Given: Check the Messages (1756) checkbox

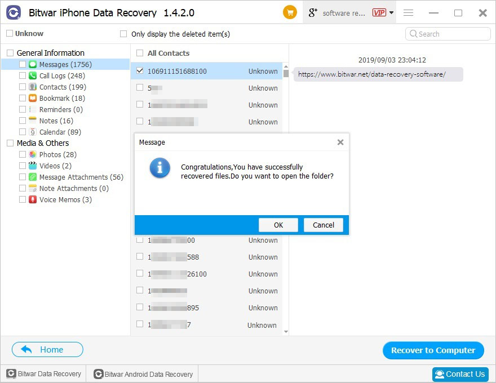Looking at the screenshot, I should pyautogui.click(x=23, y=64).
